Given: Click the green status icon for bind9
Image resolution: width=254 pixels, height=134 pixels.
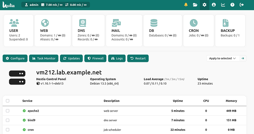Looking at the screenshot, I should point(24,120).
